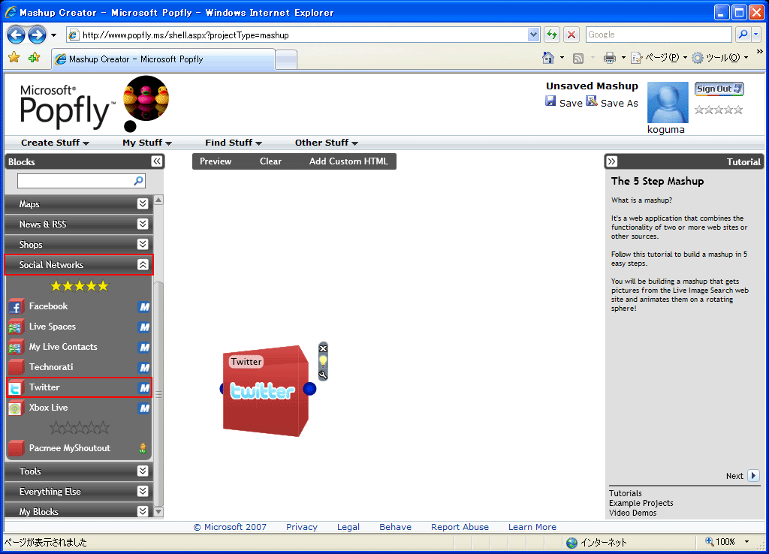Open the Learn More footer link

click(x=532, y=527)
